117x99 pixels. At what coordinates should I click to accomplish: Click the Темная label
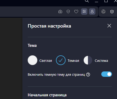(73, 61)
